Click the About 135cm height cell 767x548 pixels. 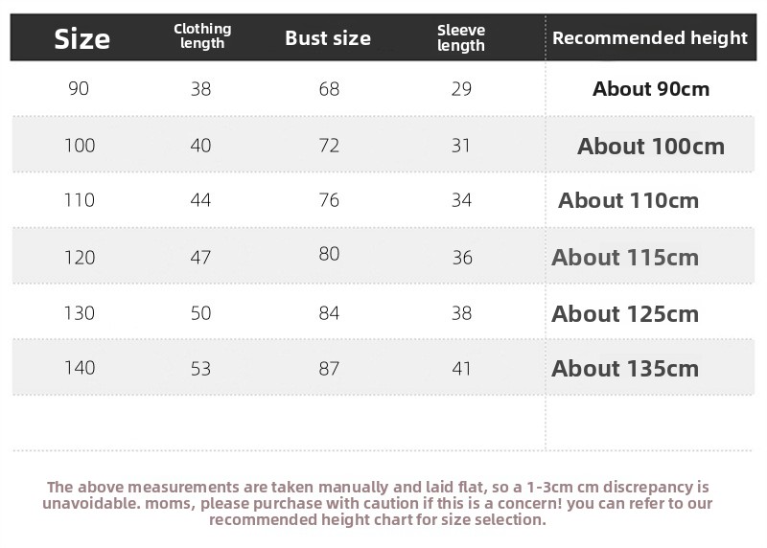(625, 368)
